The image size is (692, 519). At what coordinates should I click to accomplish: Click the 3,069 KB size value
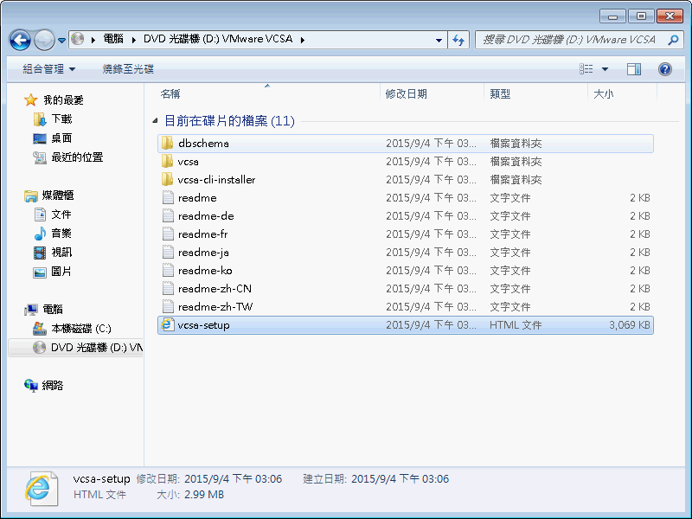point(630,325)
